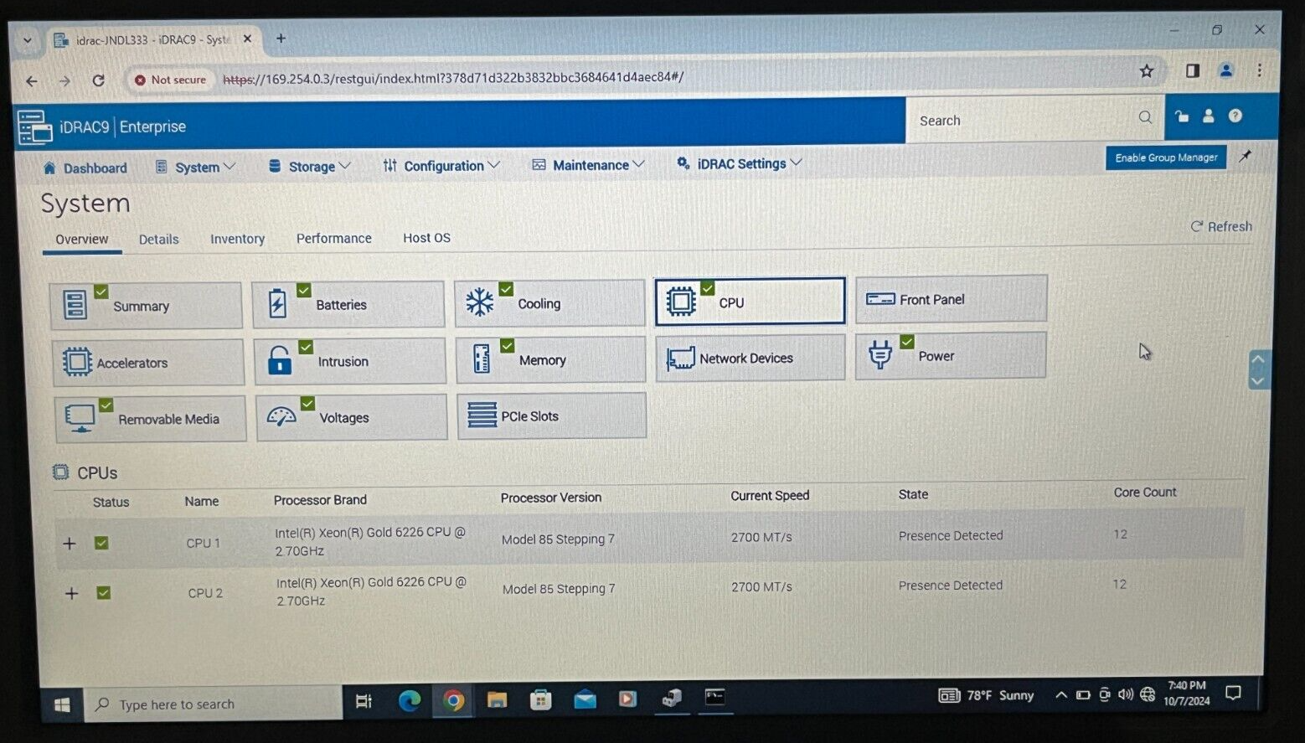Screen dimensions: 1305x743
Task: Close the idrac-JNDL333 browser tab
Action: tap(247, 39)
